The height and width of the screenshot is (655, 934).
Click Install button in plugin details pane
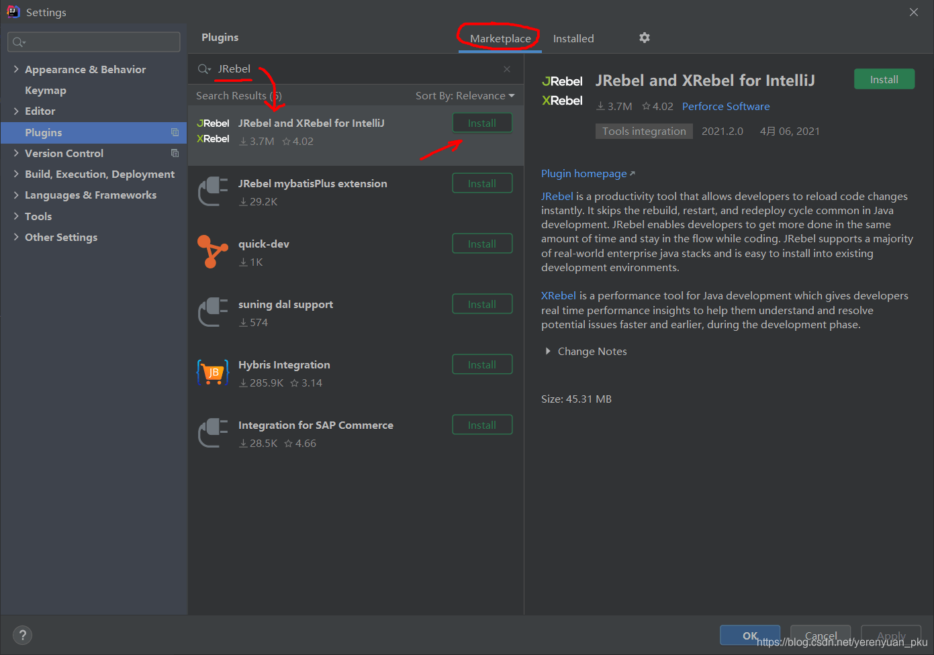[884, 79]
